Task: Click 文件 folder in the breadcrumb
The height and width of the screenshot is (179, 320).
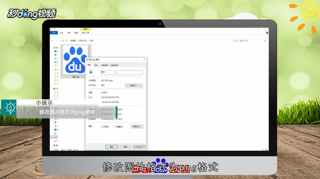Action: pyautogui.click(x=91, y=41)
